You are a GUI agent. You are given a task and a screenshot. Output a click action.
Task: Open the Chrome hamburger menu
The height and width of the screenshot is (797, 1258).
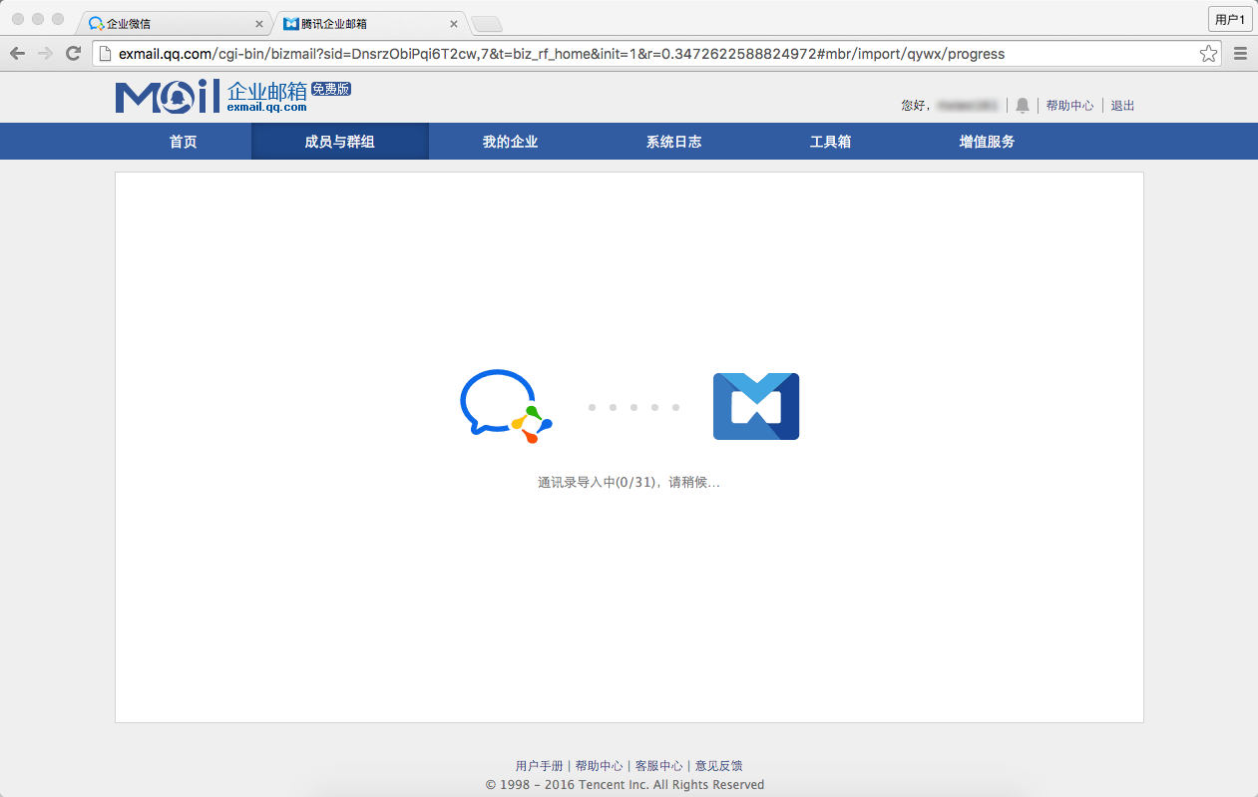1241,54
